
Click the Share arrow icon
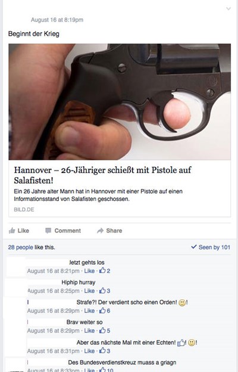click(101, 231)
